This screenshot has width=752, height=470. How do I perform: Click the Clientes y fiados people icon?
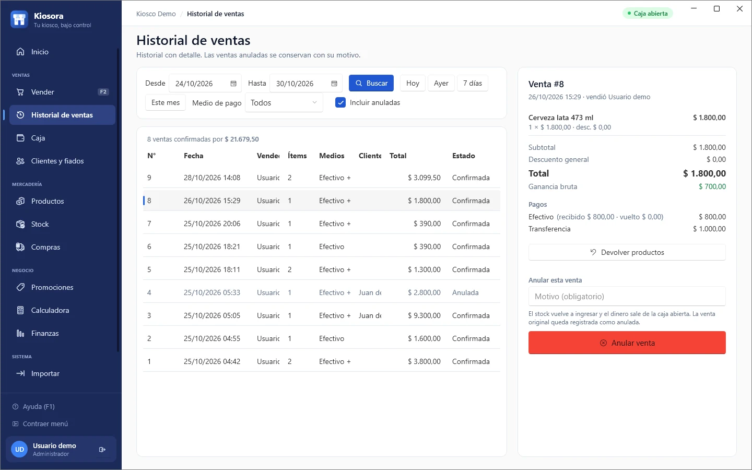click(x=20, y=161)
